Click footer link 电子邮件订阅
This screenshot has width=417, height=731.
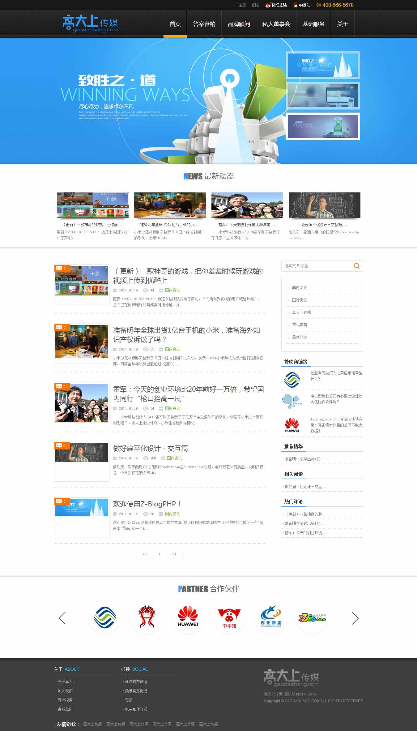[136, 709]
